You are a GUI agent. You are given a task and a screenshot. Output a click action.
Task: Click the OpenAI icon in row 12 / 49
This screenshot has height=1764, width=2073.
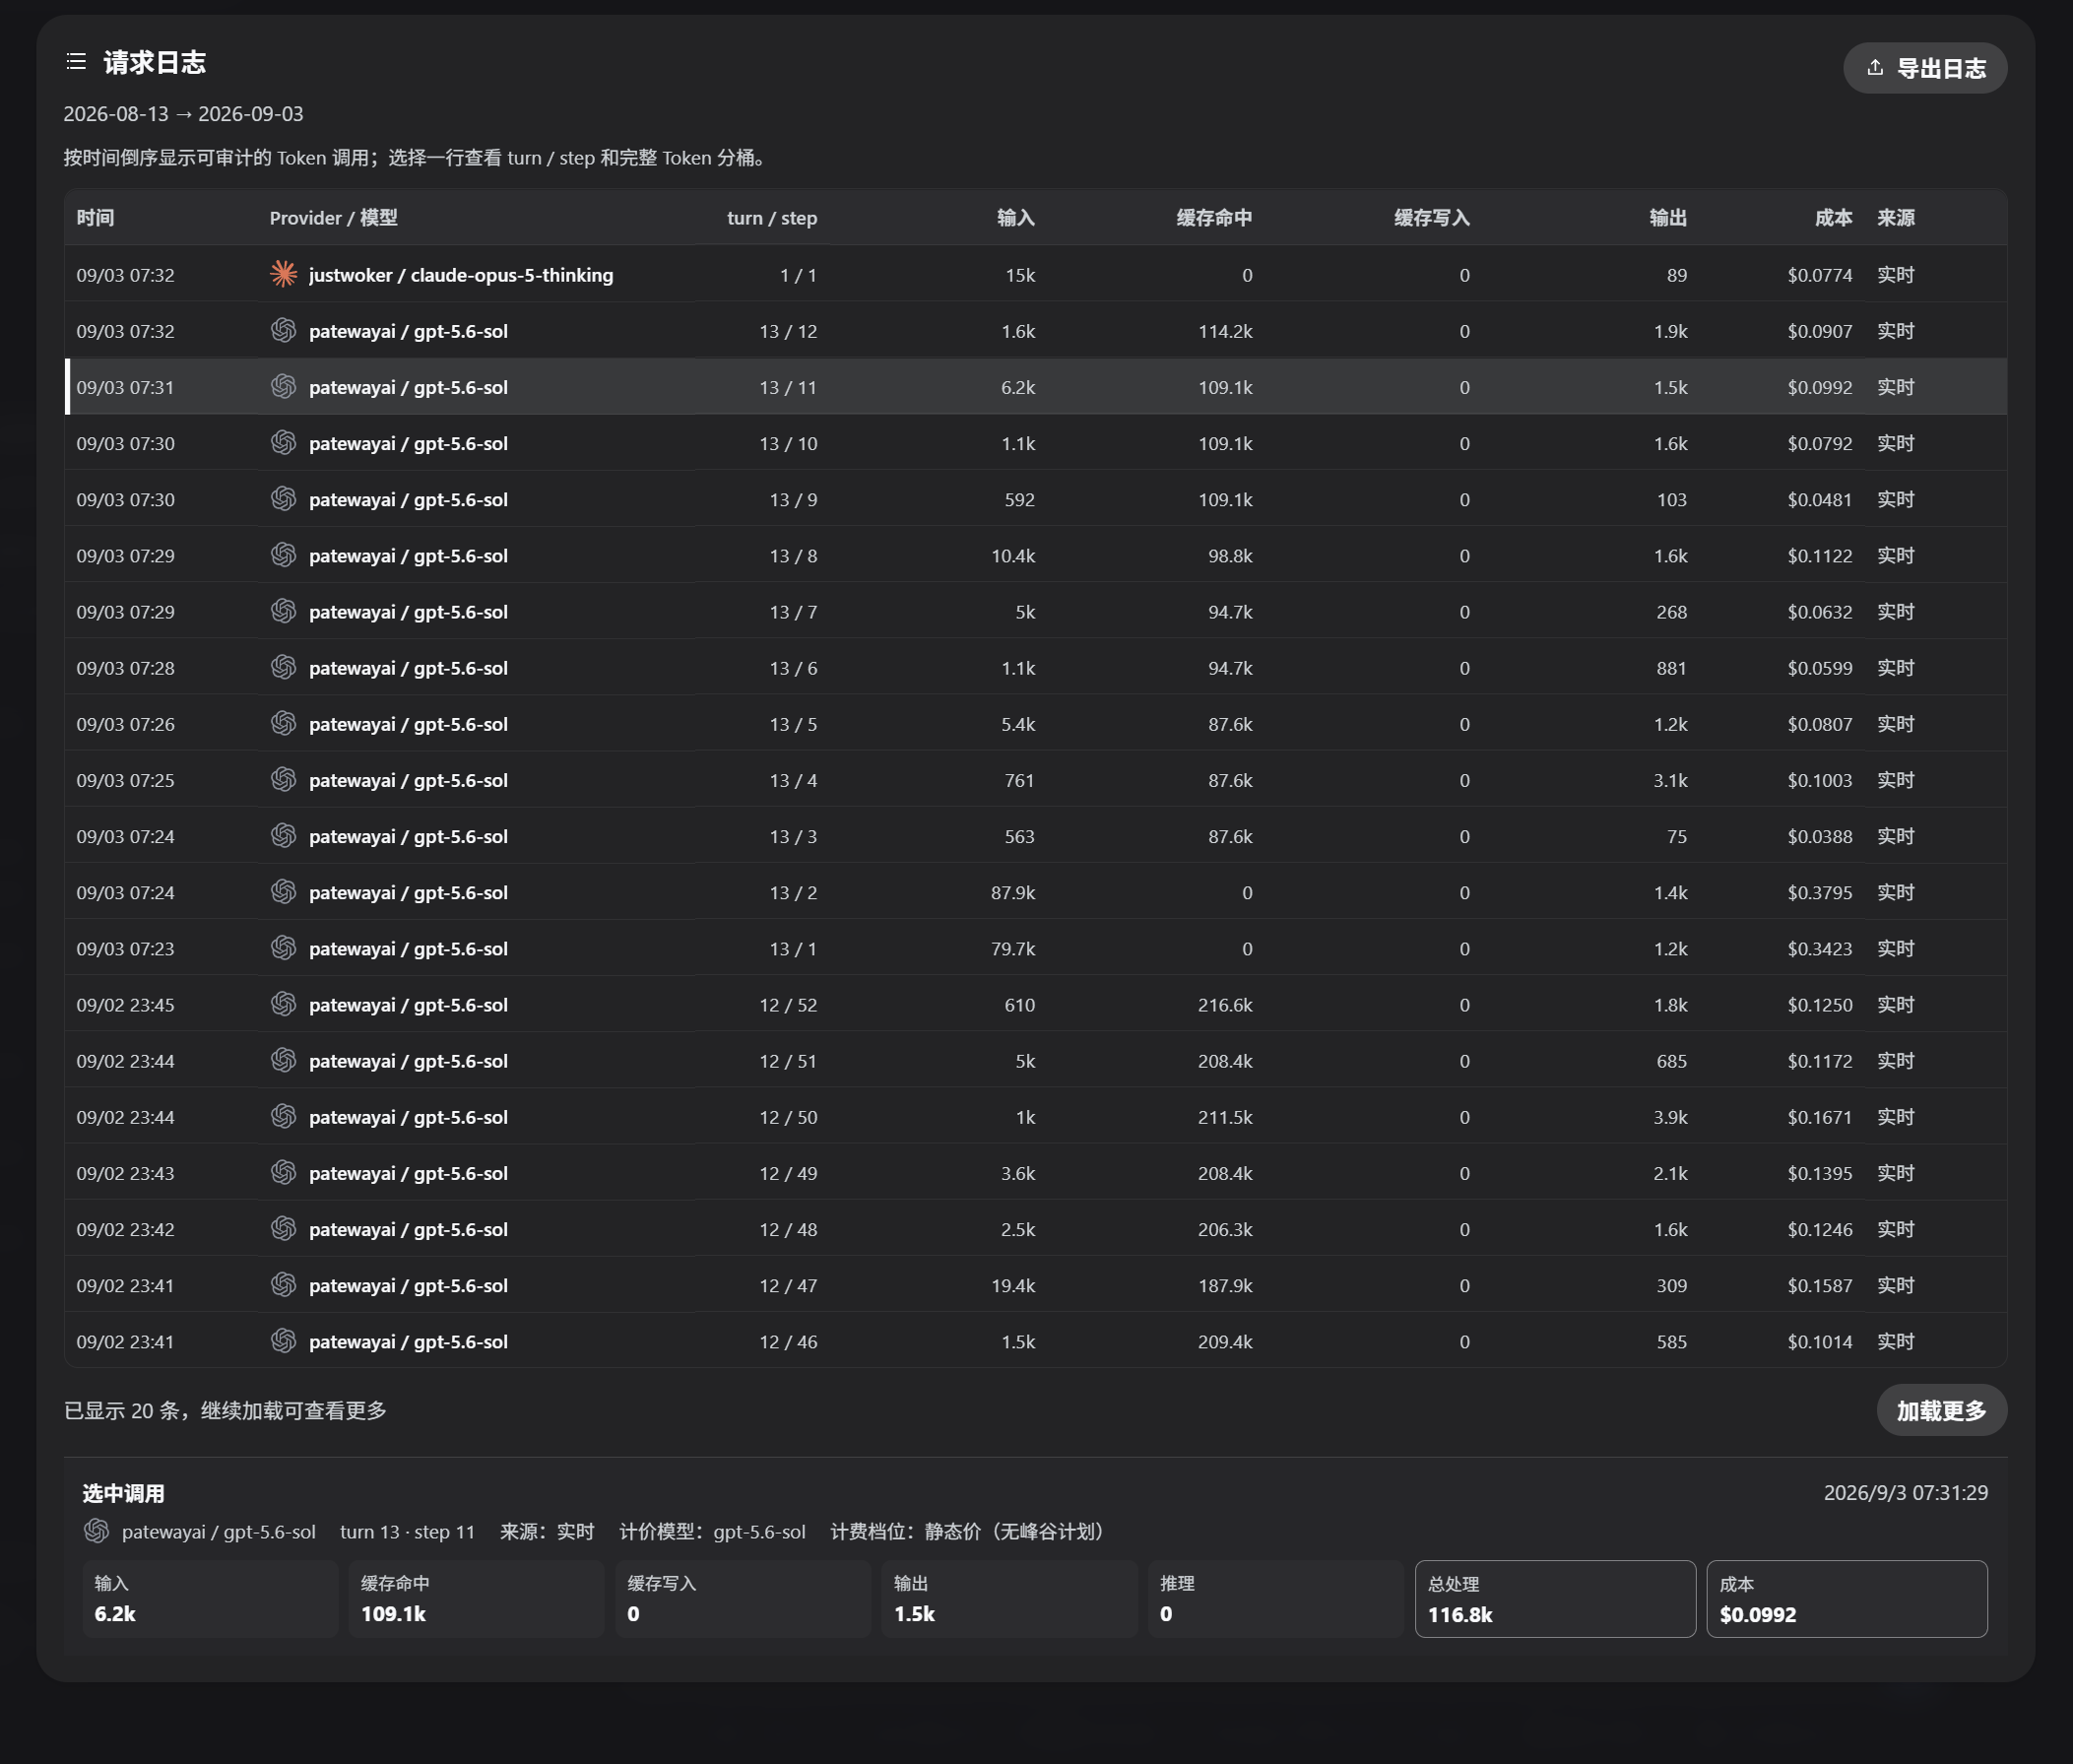click(x=284, y=1171)
